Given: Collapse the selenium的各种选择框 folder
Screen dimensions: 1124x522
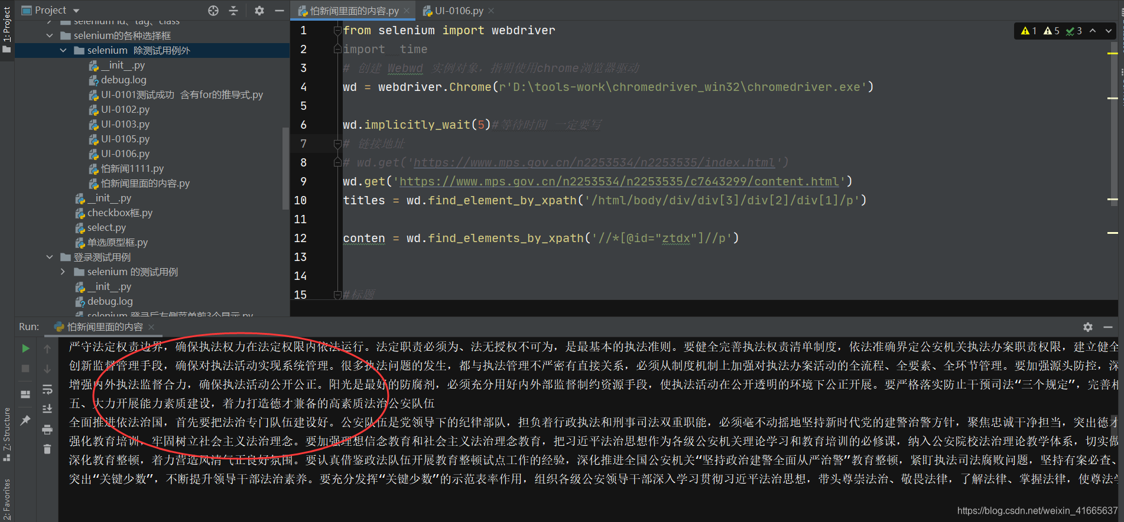Looking at the screenshot, I should coord(50,35).
